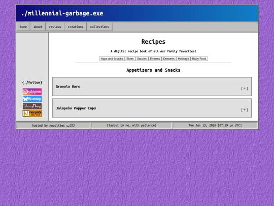Screen dimensions: 274x206
Task: Open the Instagram follow badge
Action: pyautogui.click(x=32, y=92)
